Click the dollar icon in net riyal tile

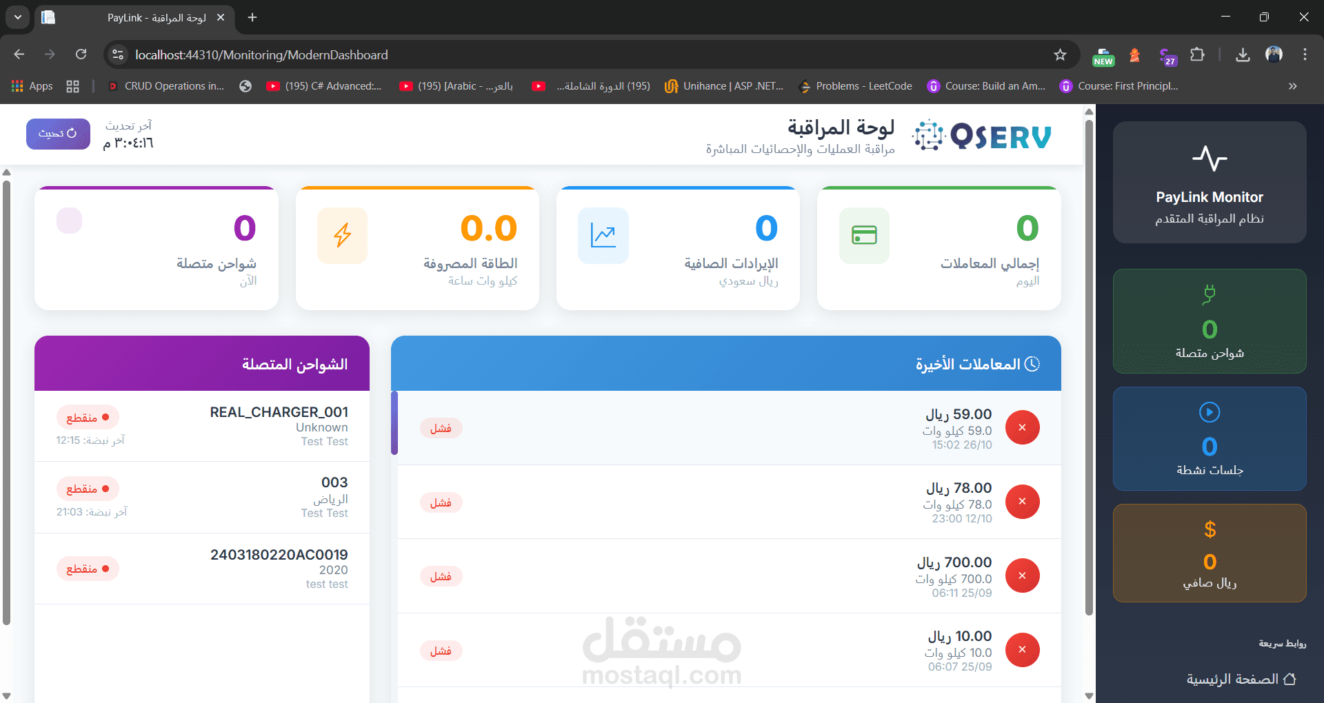tap(1210, 529)
